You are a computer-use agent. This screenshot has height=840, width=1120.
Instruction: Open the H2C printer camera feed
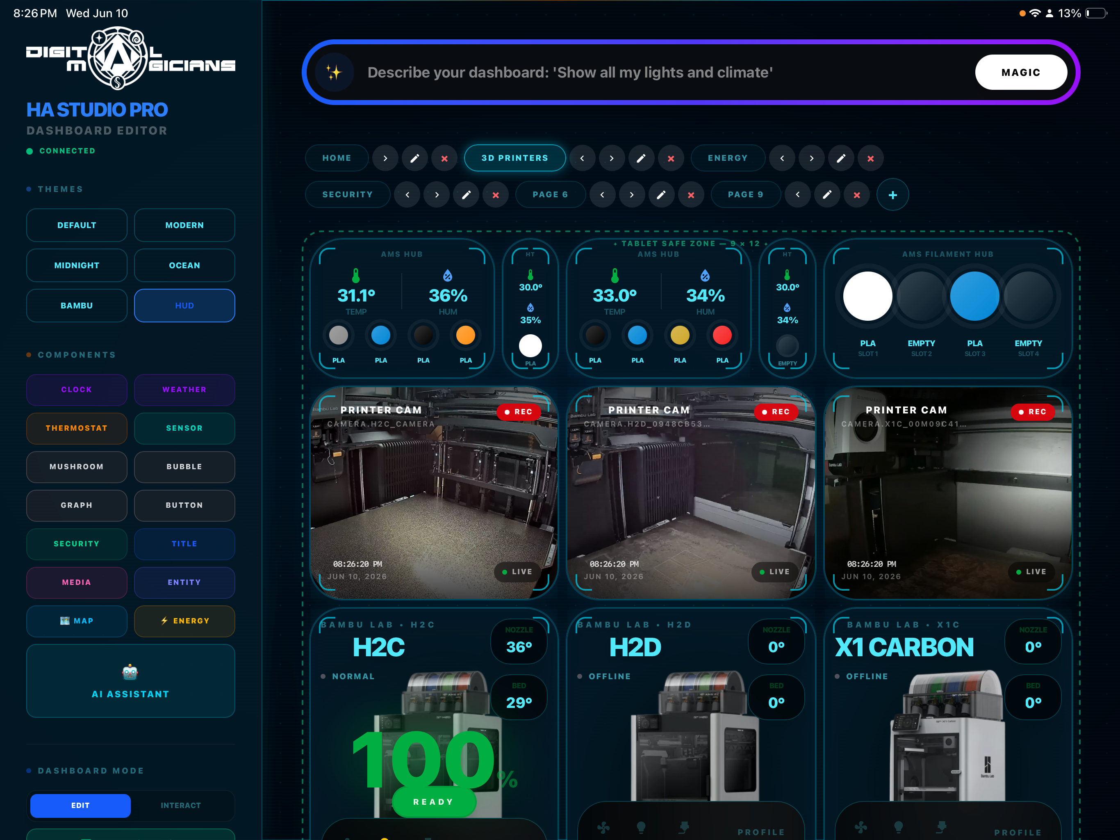tap(435, 494)
